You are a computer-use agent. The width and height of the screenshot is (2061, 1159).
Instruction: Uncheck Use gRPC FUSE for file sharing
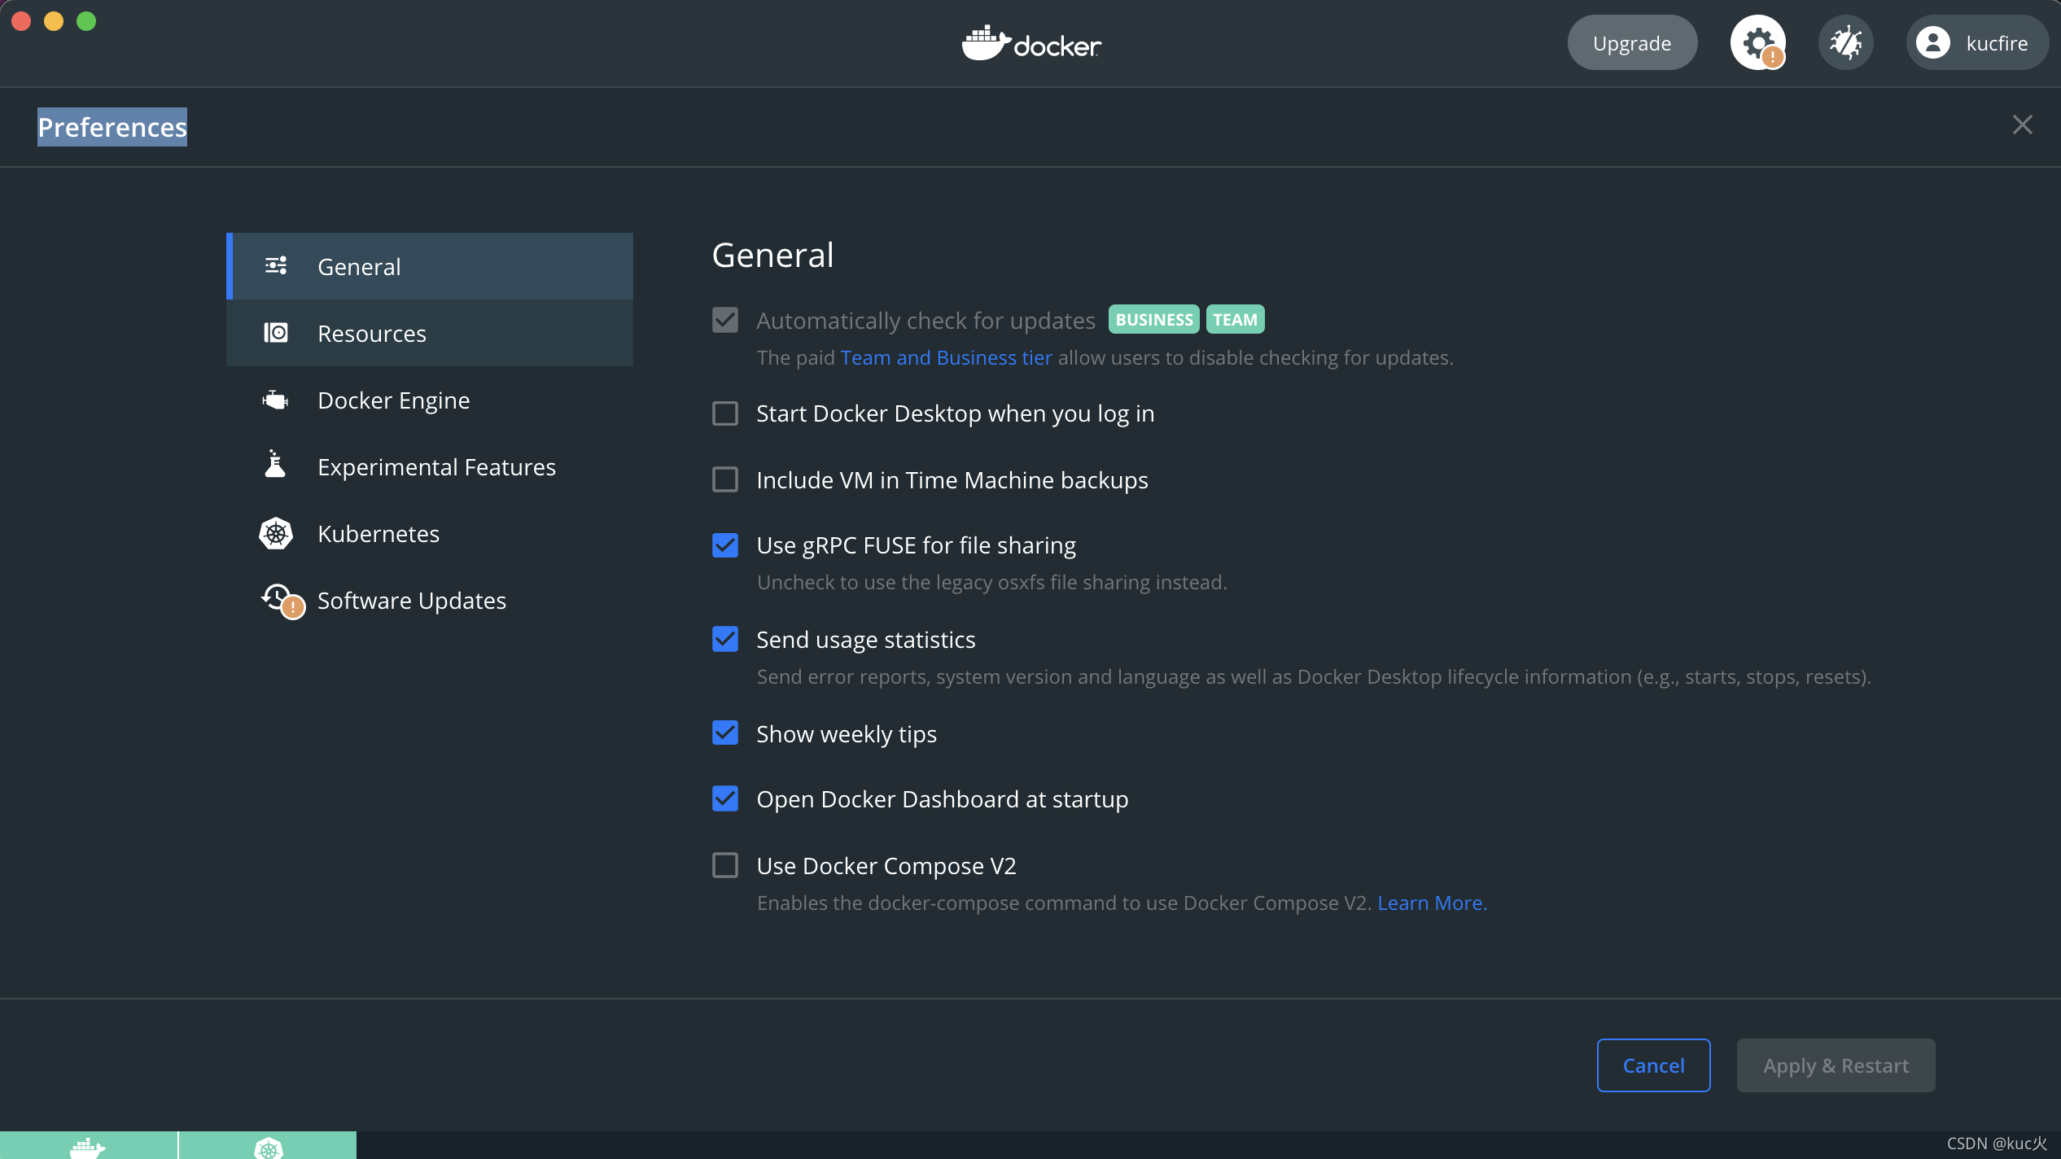pos(725,545)
